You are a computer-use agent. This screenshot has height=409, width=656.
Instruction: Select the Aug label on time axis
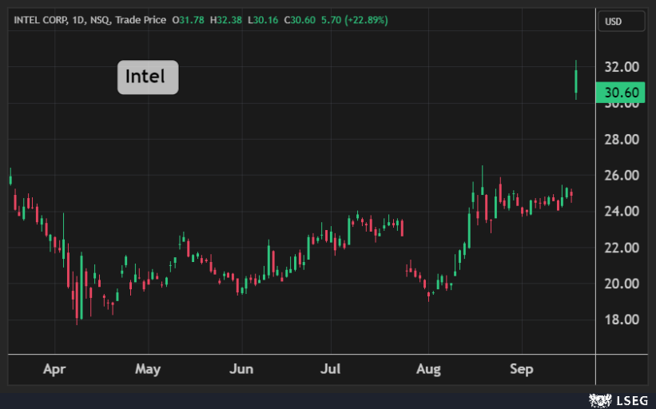(428, 369)
